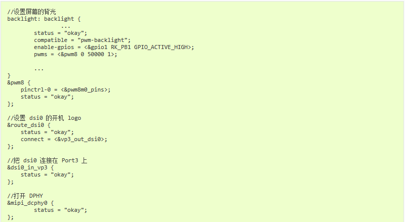
Task: Click the status okay line under &route_dsi0
Action: tap(47, 132)
